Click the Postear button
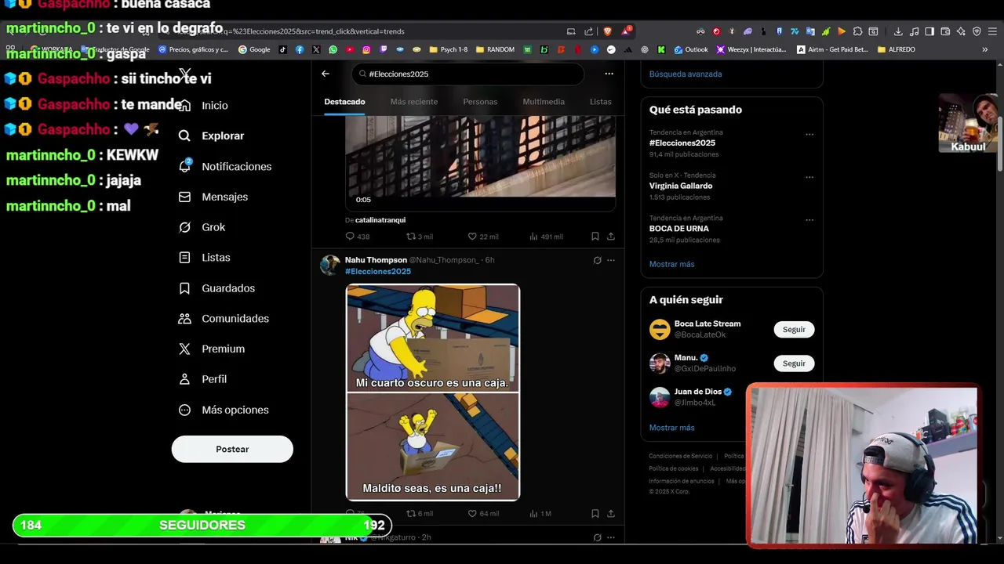The width and height of the screenshot is (1004, 564). [232, 449]
